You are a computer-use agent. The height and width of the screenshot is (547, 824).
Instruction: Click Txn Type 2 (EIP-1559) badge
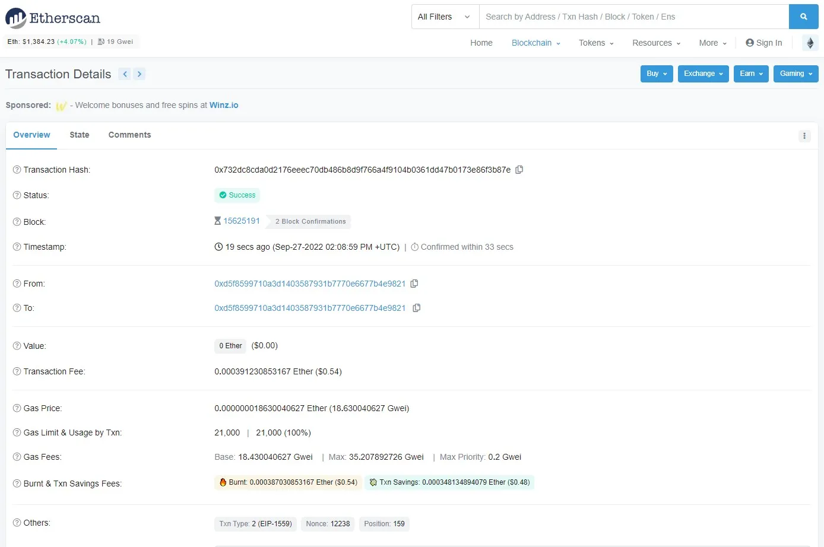(x=255, y=524)
